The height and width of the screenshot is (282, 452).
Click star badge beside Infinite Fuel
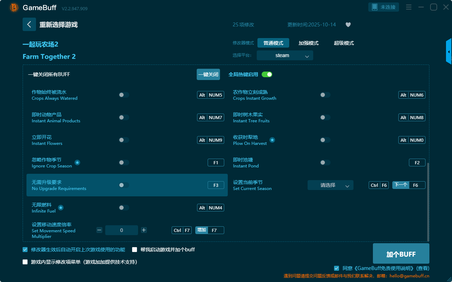tap(61, 208)
